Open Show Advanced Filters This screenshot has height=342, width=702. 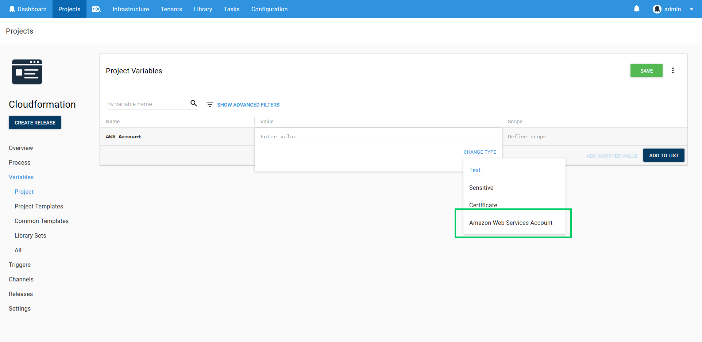pyautogui.click(x=248, y=105)
